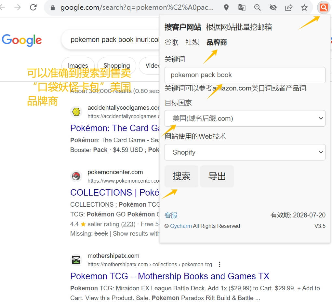332x304 pixels.
Task: Select the 社媒 sub-tab
Action: (192, 42)
